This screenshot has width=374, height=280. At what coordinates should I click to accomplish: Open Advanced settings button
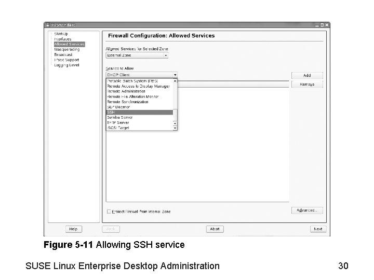tap(307, 211)
